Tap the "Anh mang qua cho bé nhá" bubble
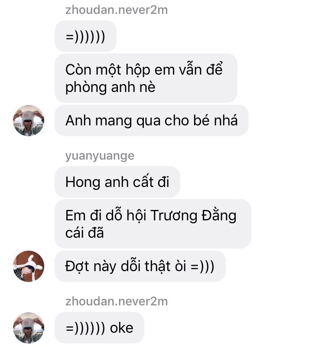This screenshot has height=347, width=325. click(x=152, y=121)
